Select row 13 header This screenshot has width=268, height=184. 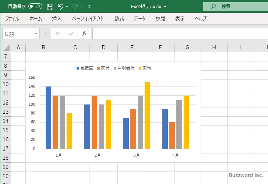6,112
